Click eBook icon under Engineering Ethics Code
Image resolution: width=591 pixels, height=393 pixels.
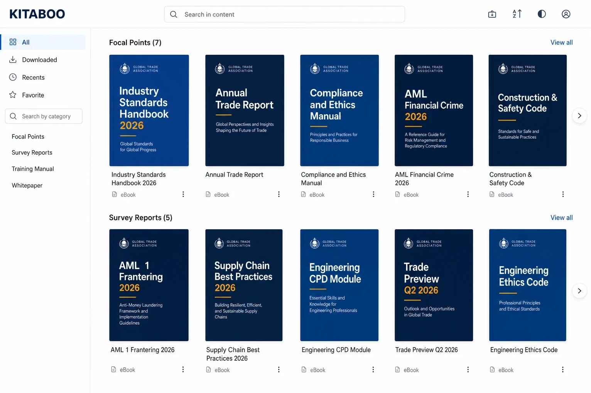492,369
